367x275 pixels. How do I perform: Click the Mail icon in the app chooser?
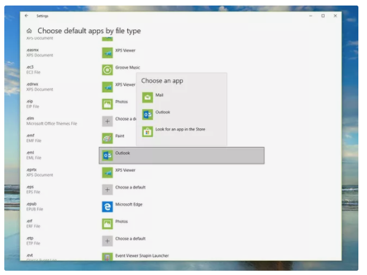pos(148,98)
